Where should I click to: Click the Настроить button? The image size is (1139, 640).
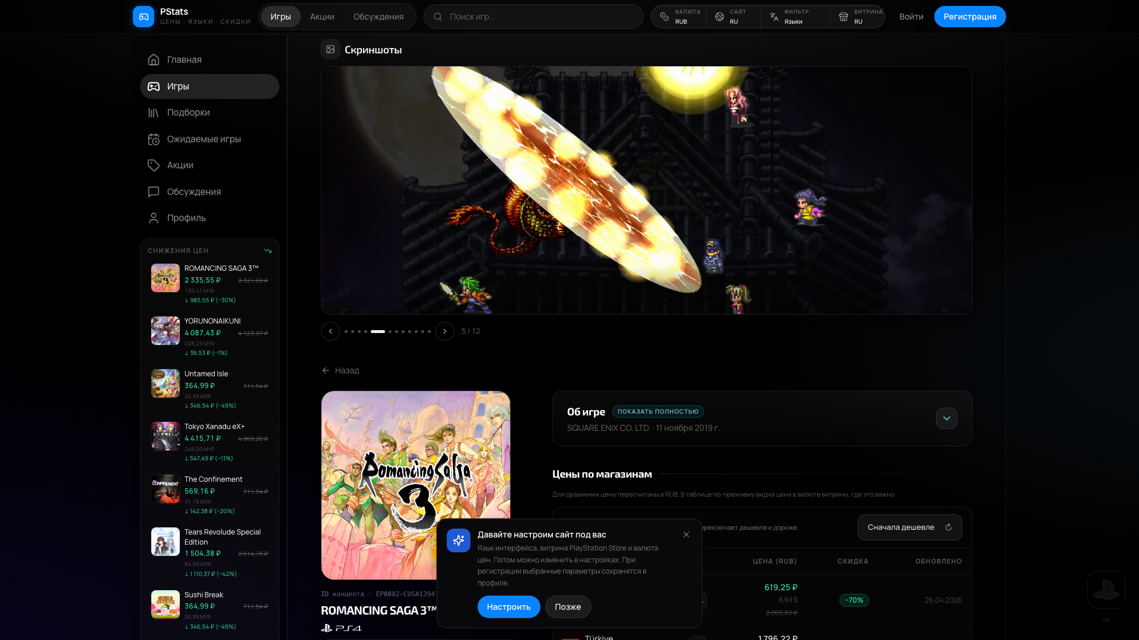[509, 607]
